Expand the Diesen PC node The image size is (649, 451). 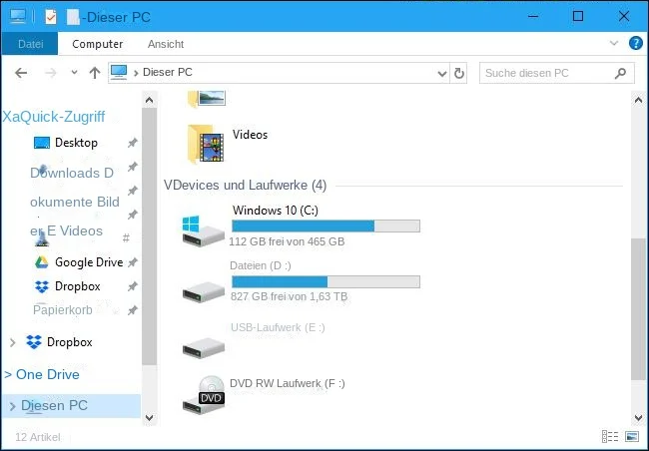(12, 406)
